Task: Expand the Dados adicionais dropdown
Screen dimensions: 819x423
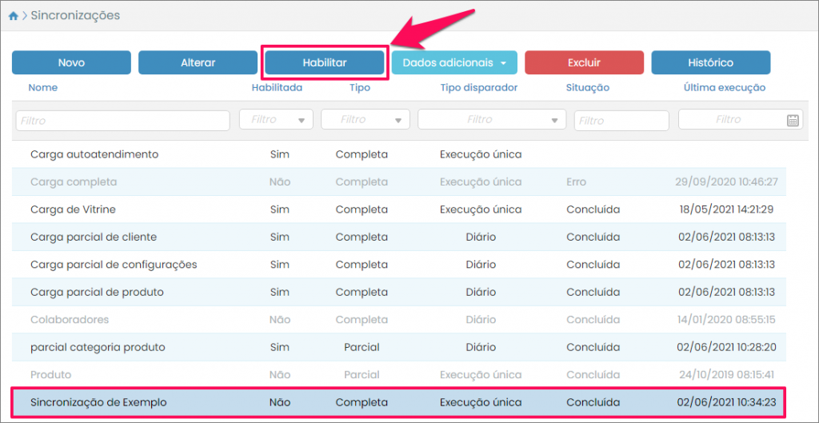Action: pos(454,62)
